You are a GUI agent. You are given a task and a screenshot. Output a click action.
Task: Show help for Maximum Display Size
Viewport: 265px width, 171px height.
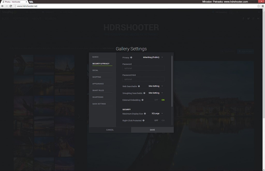coord(145,114)
